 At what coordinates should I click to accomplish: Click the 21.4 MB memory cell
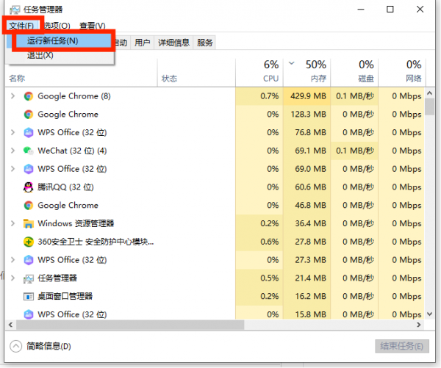306,278
